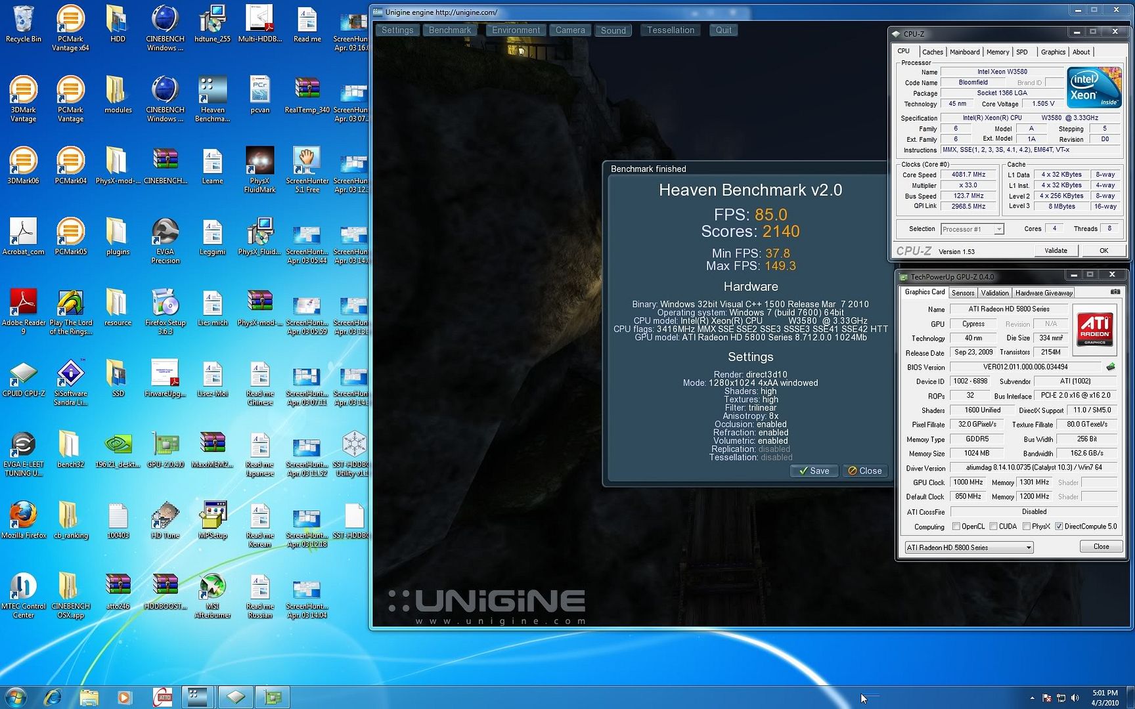Open Internet Explorer from the taskbar
This screenshot has height=709, width=1135.
52,697
